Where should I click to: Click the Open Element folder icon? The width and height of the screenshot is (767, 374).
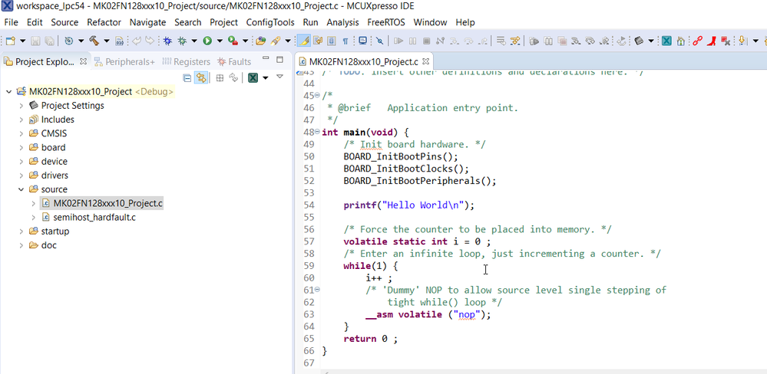261,41
